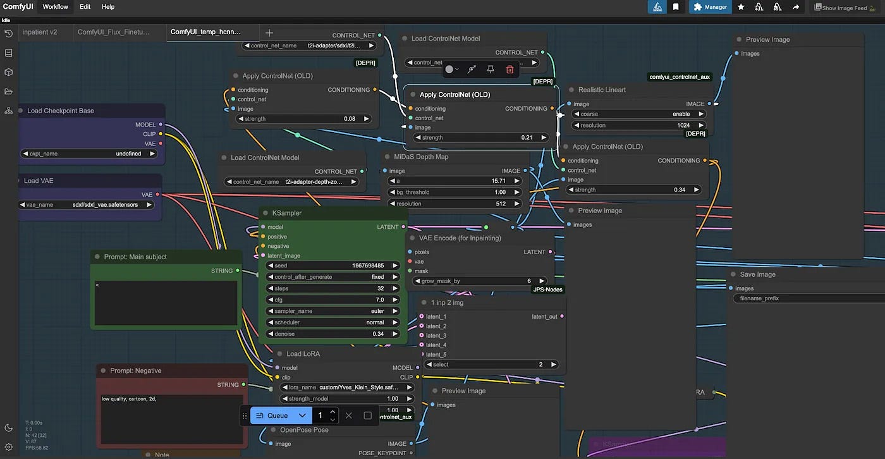885x459 pixels.
Task: Grab the queue bar drag handle dots
Action: pos(245,415)
